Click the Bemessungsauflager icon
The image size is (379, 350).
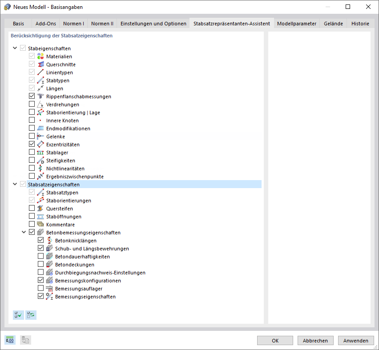point(49,288)
